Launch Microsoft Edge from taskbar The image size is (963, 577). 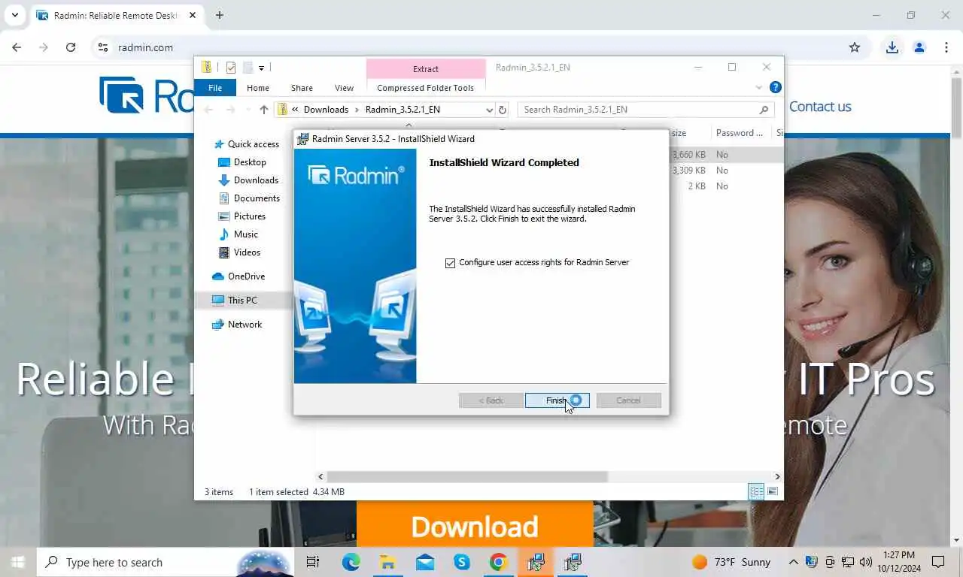[351, 562]
